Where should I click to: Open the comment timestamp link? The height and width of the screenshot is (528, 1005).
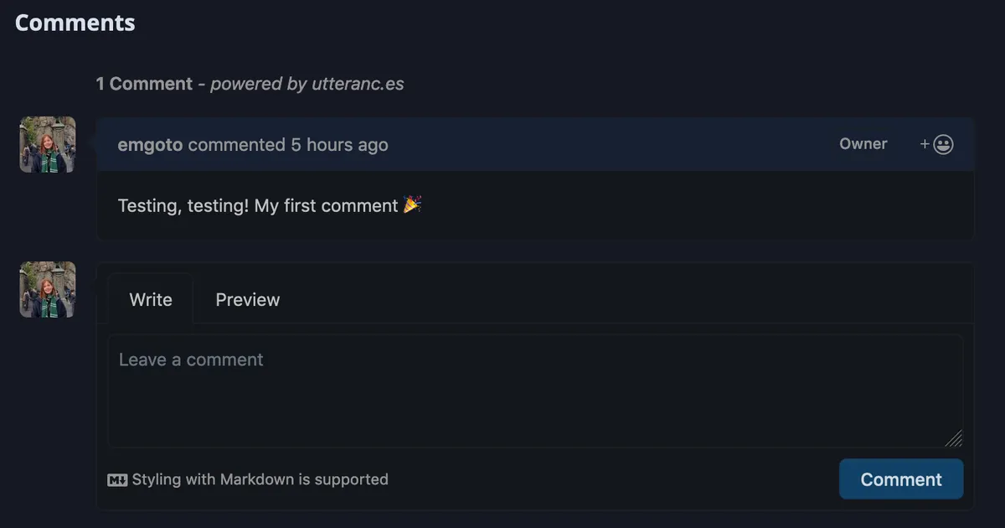coord(338,143)
